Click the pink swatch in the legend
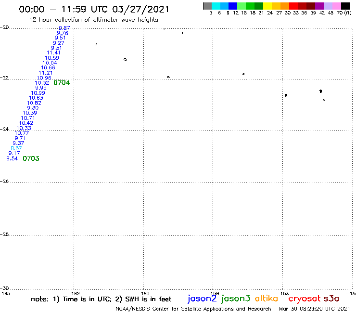The width and height of the screenshot is (356, 313). click(x=336, y=6)
